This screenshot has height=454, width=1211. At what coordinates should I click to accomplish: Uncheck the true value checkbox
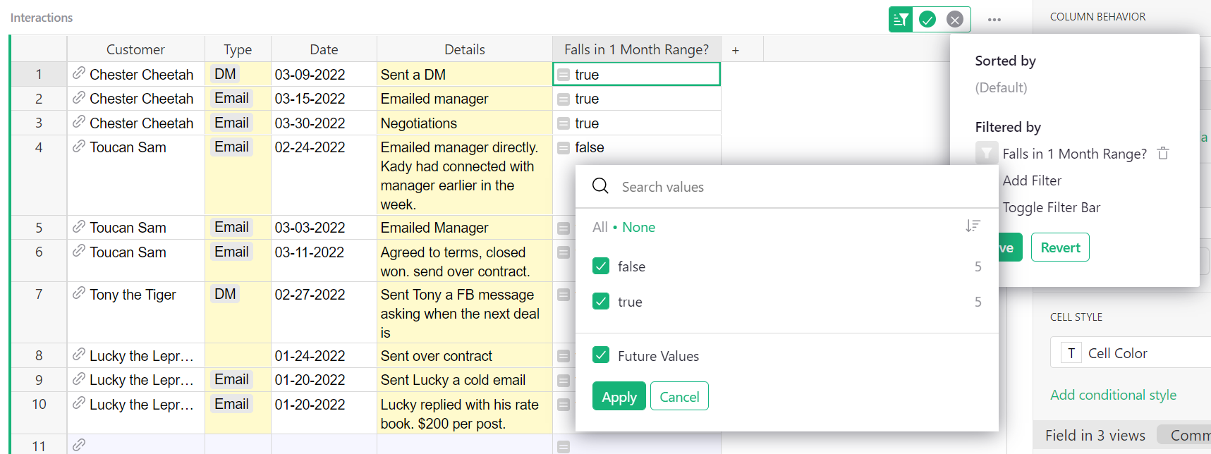coord(601,302)
